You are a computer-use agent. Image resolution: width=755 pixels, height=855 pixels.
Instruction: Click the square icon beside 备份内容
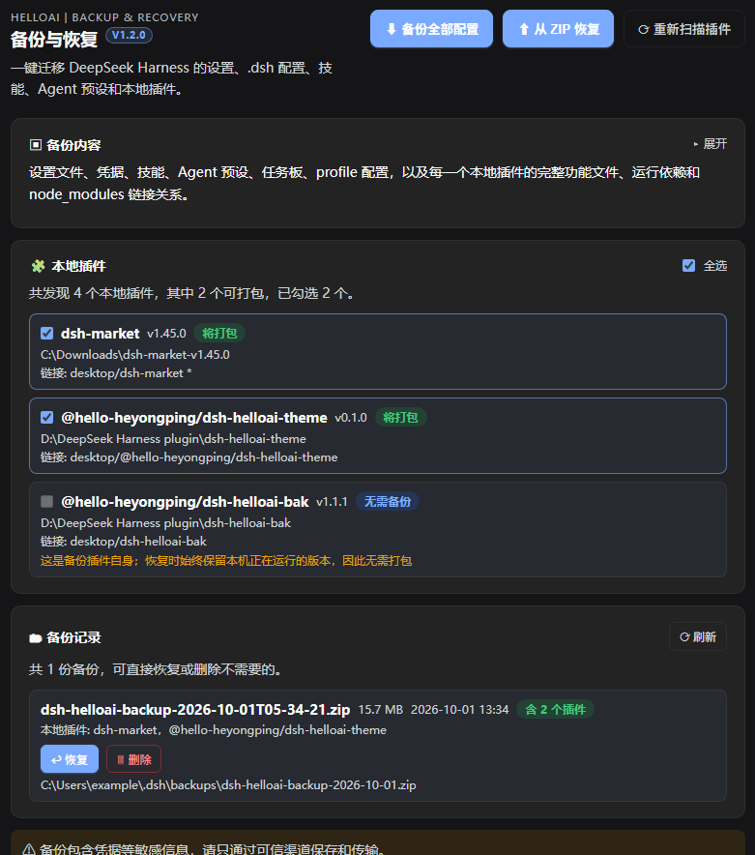[x=36, y=145]
